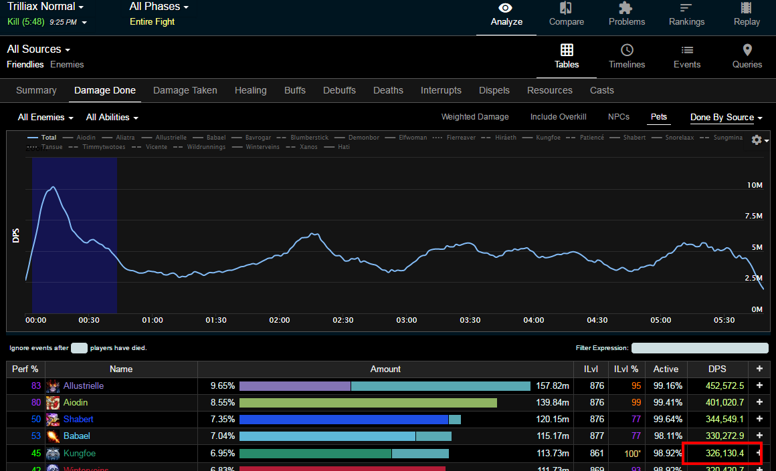Switch to the Healing tab

(x=250, y=90)
